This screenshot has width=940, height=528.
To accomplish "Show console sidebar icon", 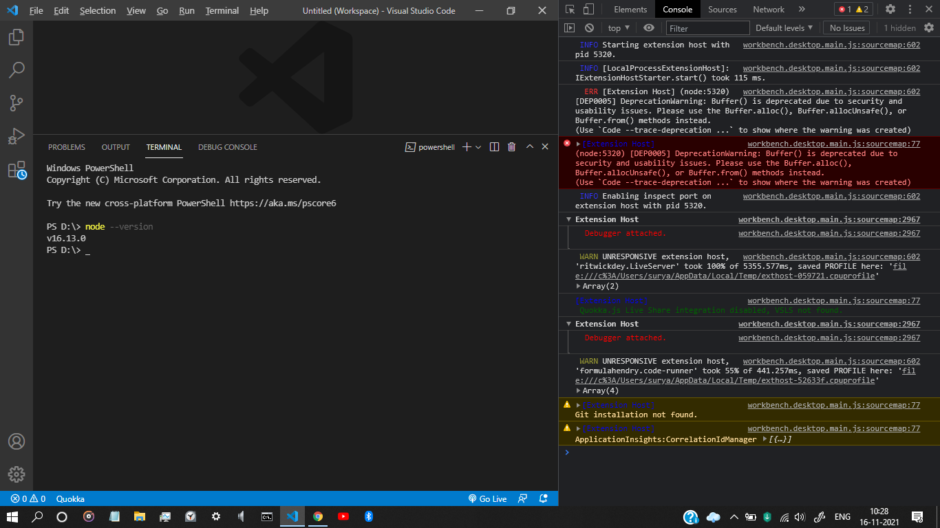I will [x=569, y=28].
